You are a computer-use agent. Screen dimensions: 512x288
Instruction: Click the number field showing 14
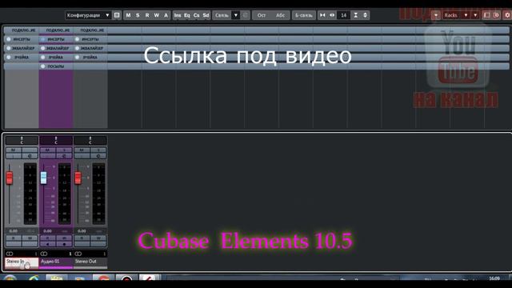click(x=343, y=15)
